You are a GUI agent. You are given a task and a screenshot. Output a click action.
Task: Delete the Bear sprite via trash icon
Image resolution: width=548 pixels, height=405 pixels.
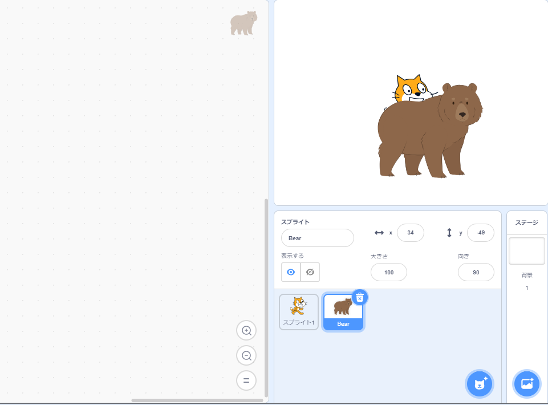360,298
